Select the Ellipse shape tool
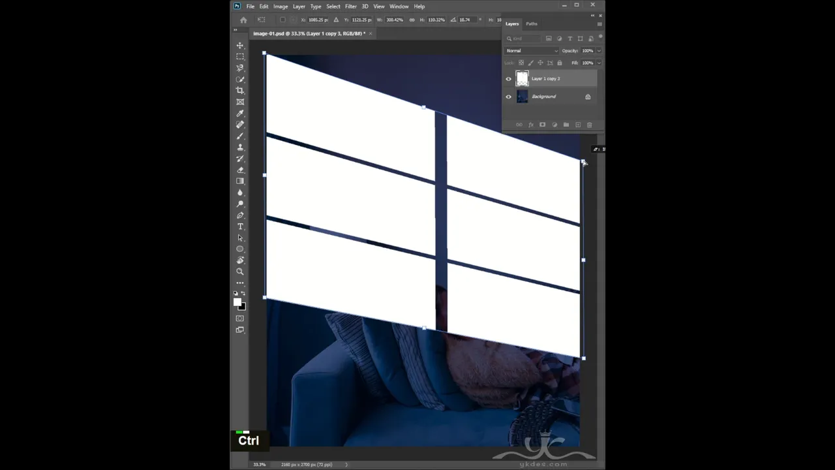This screenshot has height=470, width=835. [240, 249]
